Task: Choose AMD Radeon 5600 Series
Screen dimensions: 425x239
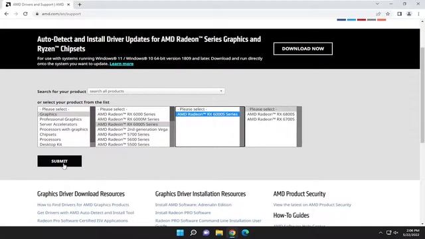Action: [x=133, y=139]
